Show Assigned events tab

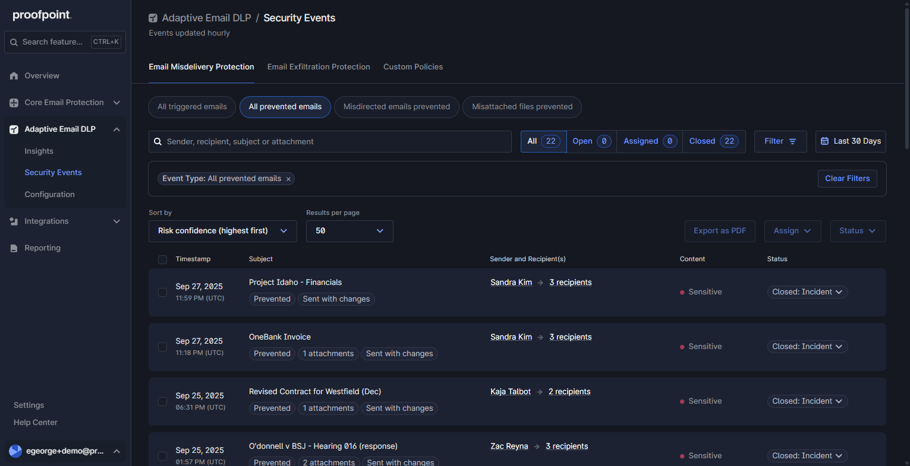pos(650,141)
